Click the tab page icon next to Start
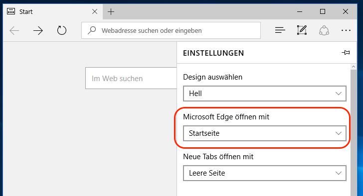 tap(11, 11)
